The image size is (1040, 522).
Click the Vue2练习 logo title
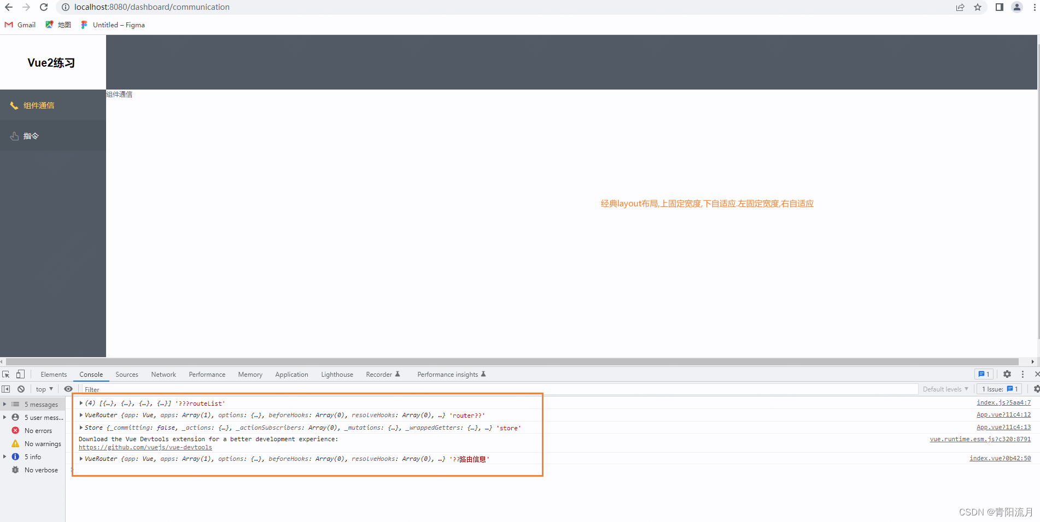coord(51,63)
